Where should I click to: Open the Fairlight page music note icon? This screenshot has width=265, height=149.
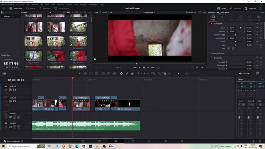166,141
